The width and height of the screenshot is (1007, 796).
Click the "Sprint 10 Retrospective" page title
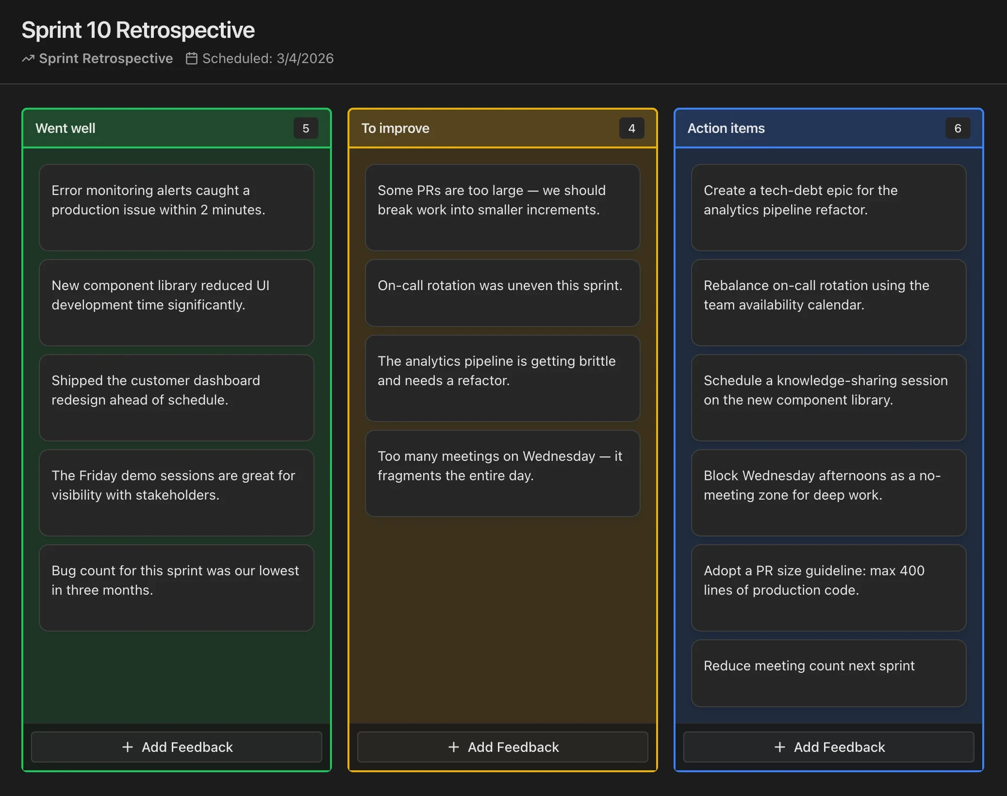point(137,30)
